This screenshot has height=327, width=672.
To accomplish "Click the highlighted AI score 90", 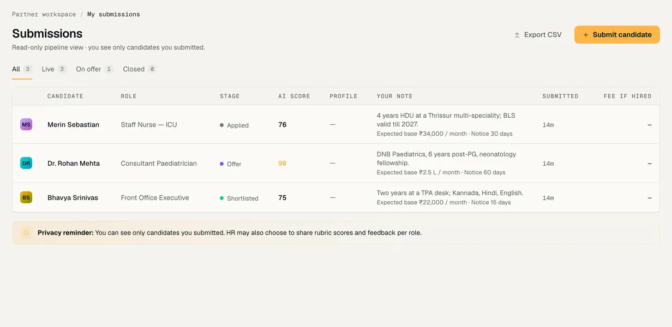I will [283, 163].
